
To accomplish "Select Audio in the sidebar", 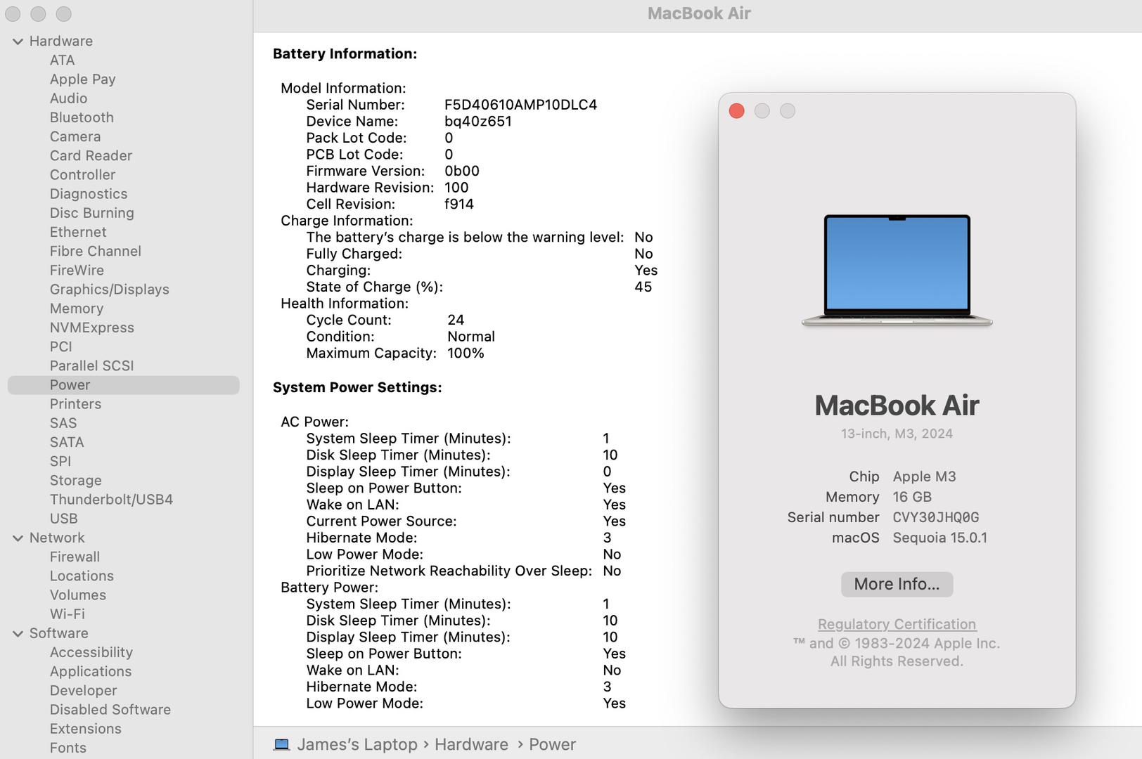I will coord(68,98).
